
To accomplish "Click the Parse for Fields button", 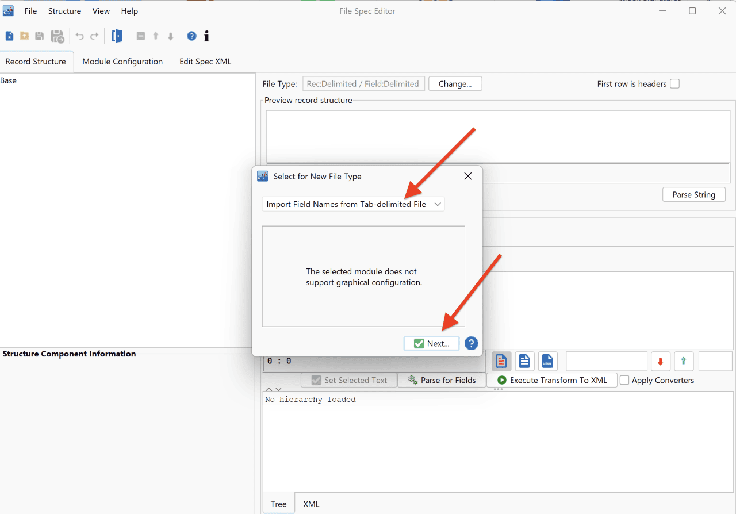I will tap(442, 380).
